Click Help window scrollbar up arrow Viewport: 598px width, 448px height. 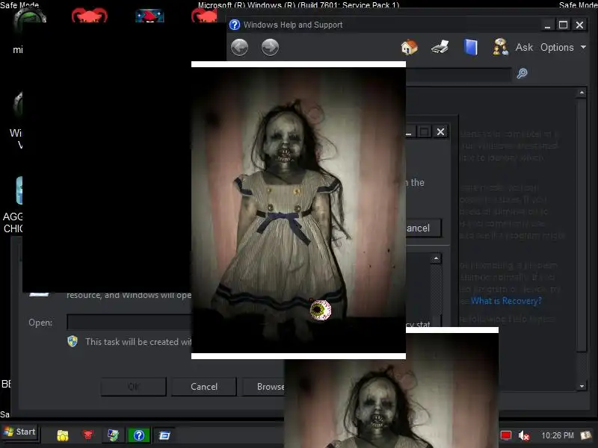(x=582, y=93)
